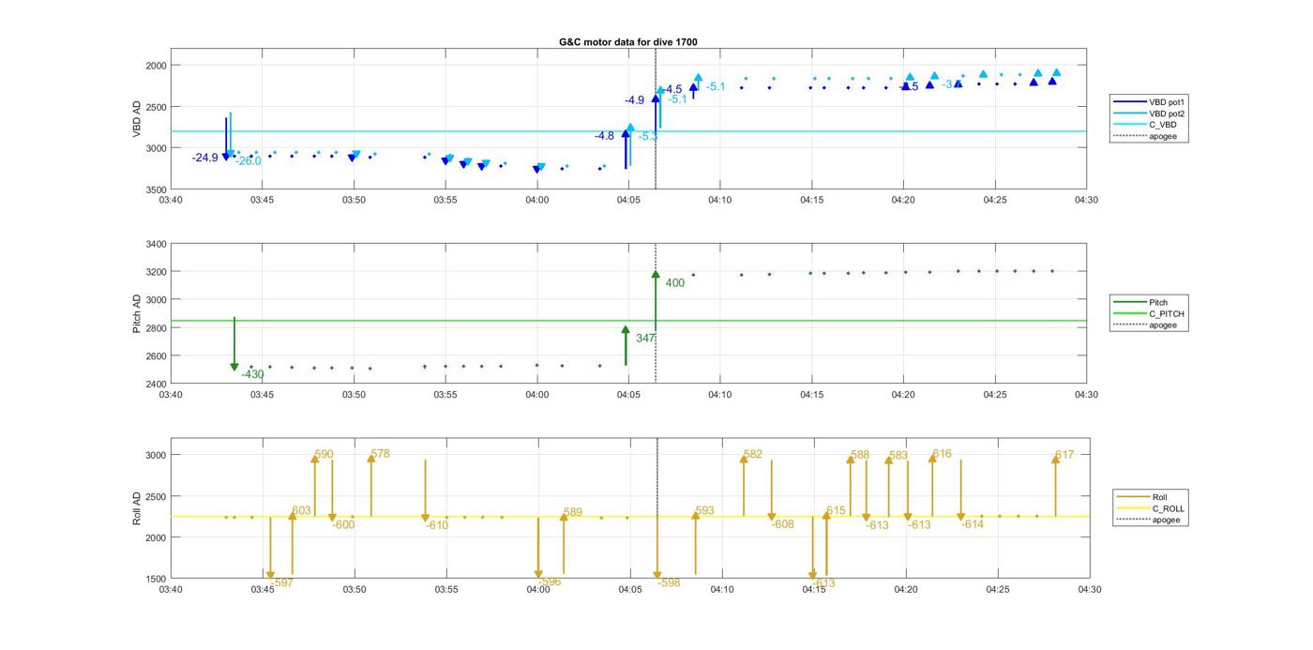Image resolution: width=1313 pixels, height=650 pixels.
Task: Click the '615' roll label
Action: [836, 511]
